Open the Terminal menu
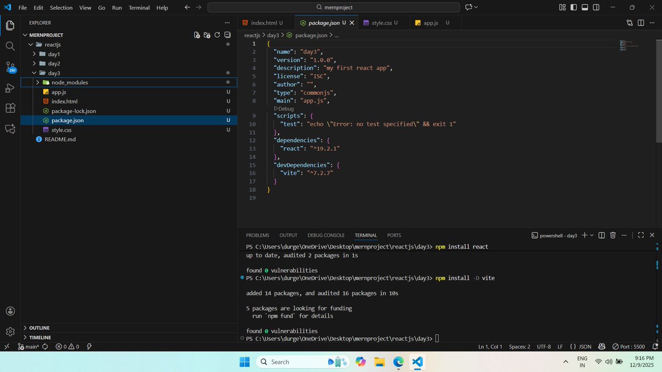This screenshot has width=662, height=372. 138,7
